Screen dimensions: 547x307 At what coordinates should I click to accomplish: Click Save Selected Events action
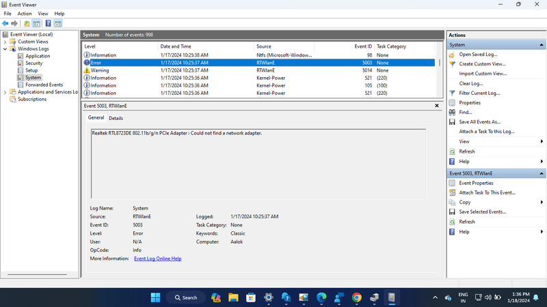[x=483, y=211]
